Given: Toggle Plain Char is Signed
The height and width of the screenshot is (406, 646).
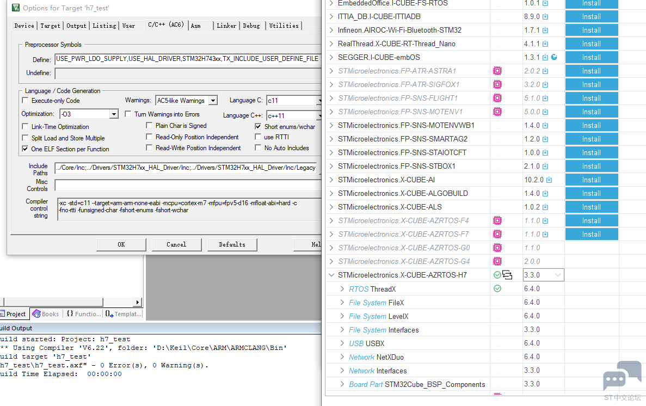Looking at the screenshot, I should click(149, 125).
